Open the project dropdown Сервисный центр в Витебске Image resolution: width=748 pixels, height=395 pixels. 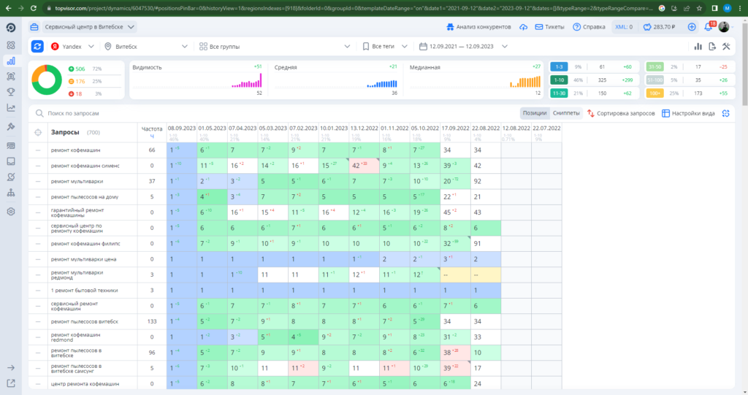coord(89,27)
